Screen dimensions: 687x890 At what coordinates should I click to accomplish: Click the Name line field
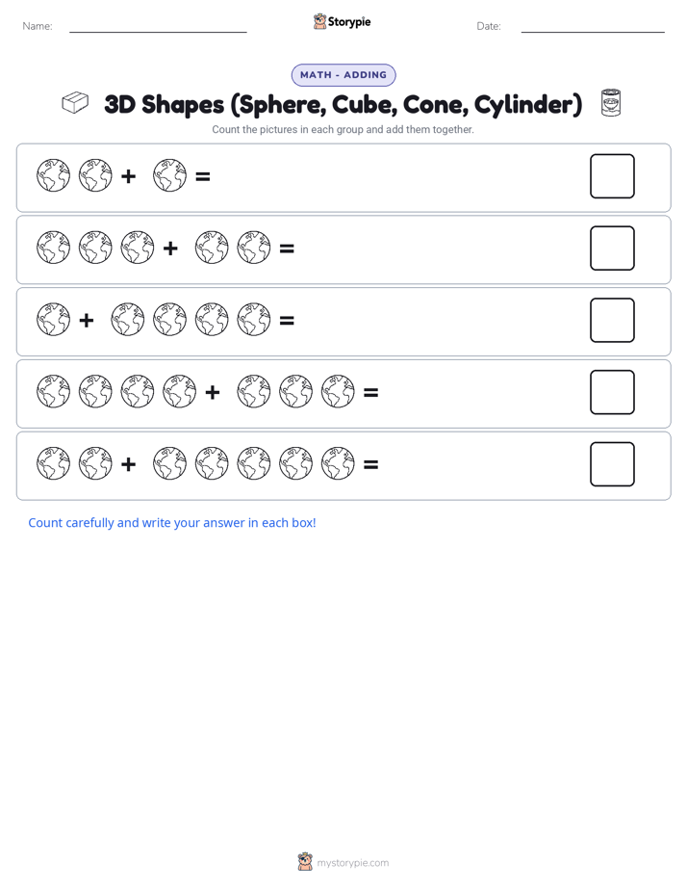[x=158, y=26]
